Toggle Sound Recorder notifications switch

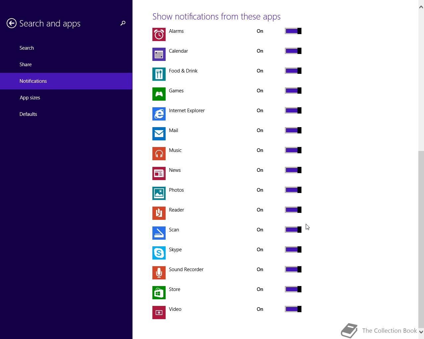pos(293,269)
